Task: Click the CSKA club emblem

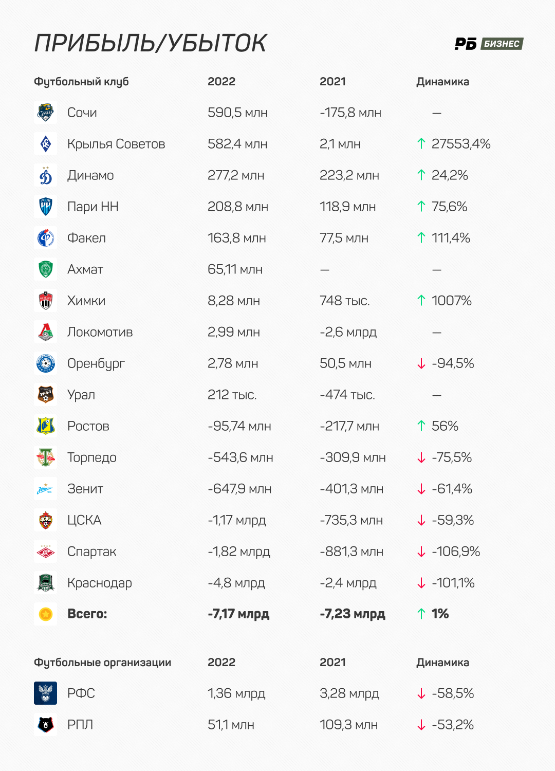Action: pyautogui.click(x=46, y=520)
